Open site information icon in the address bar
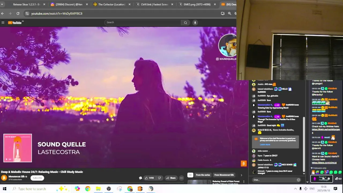The width and height of the screenshot is (343, 193). pos(27,13)
